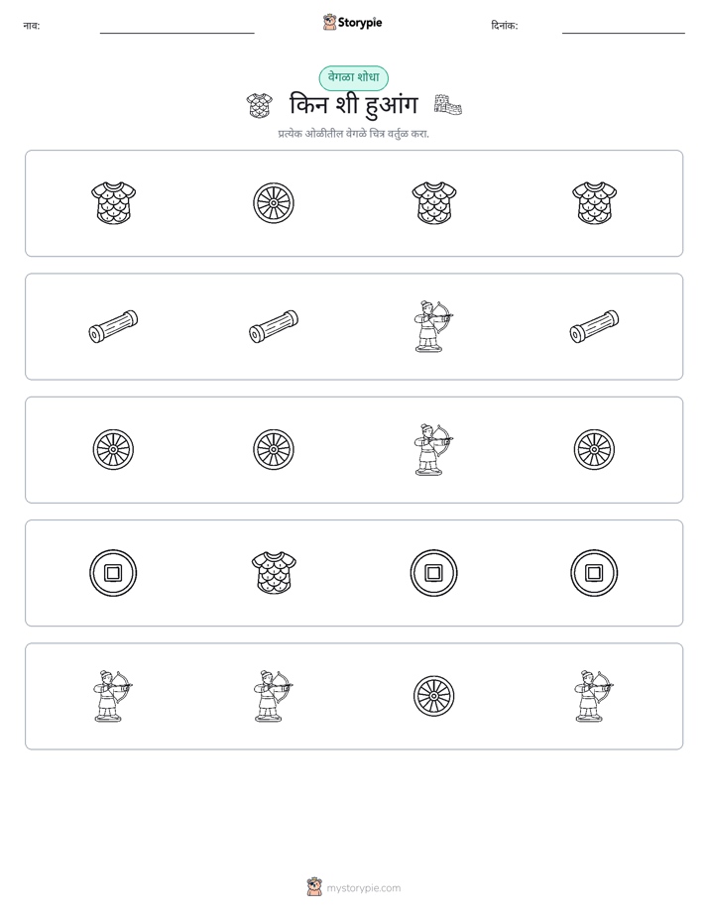Viewport: 708px width, 916px height.
Task: Circle the wheel in the fifth row
Action: coord(433,696)
